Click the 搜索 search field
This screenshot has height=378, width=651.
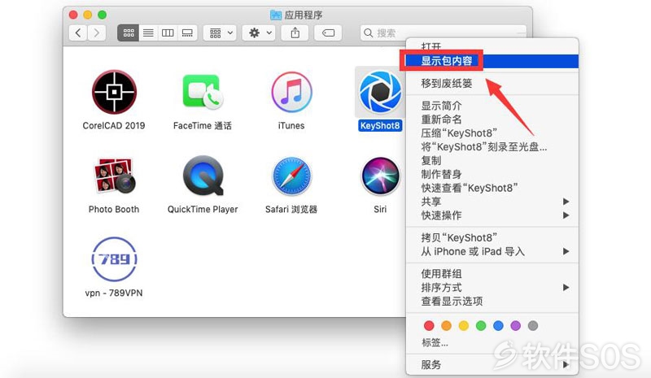443,33
